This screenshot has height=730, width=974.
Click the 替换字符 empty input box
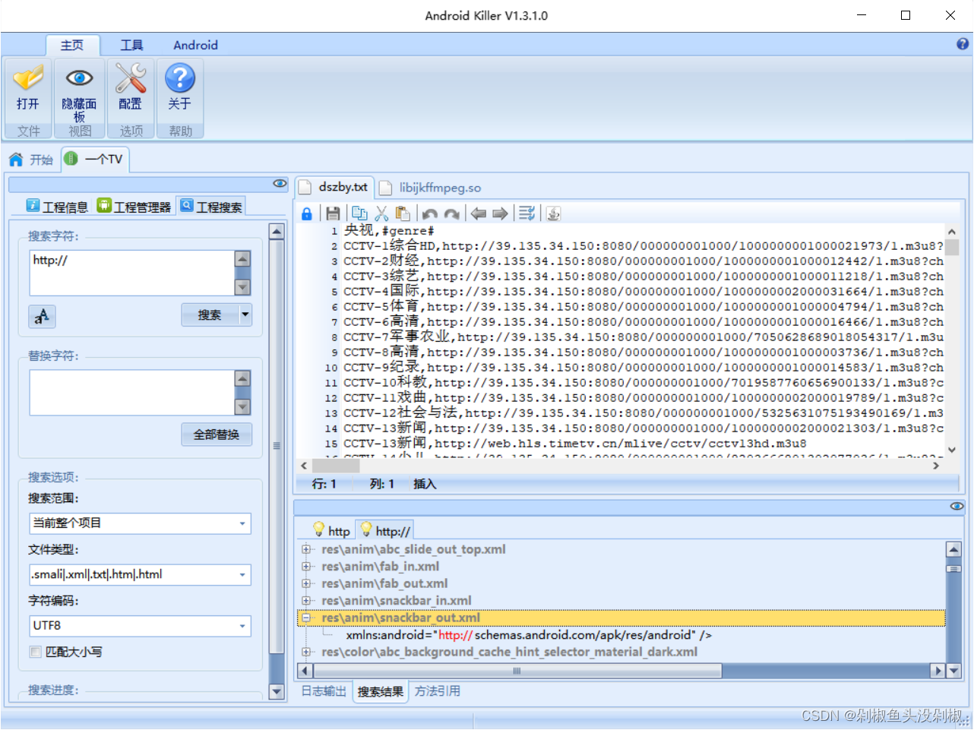132,393
